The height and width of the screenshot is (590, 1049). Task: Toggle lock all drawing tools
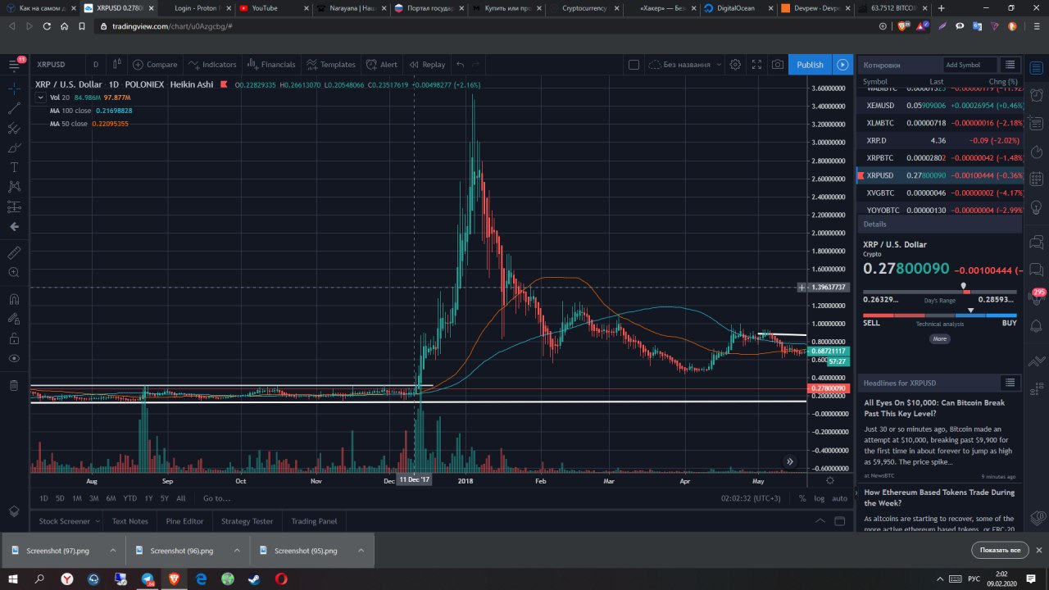[14, 338]
